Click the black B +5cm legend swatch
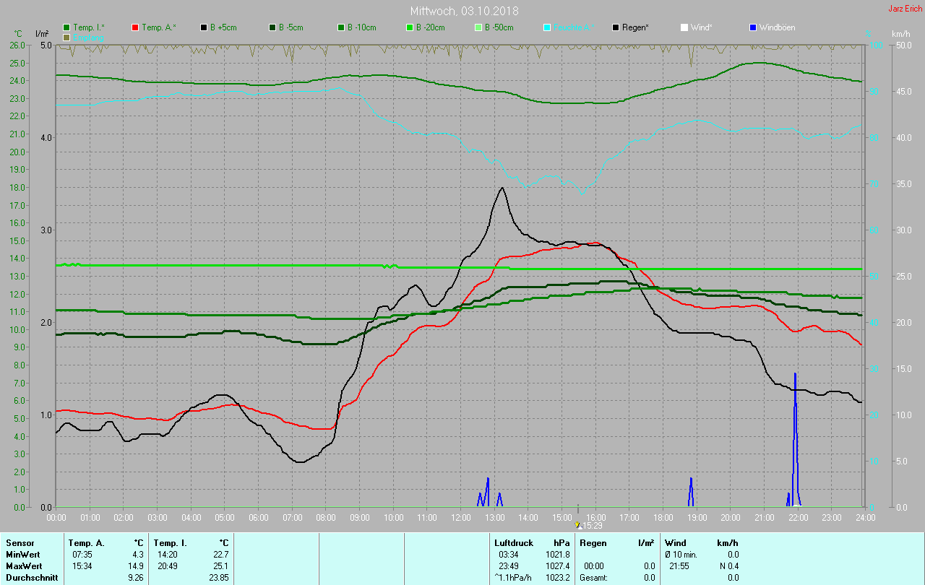Screen dimensions: 925x585 tap(203, 27)
